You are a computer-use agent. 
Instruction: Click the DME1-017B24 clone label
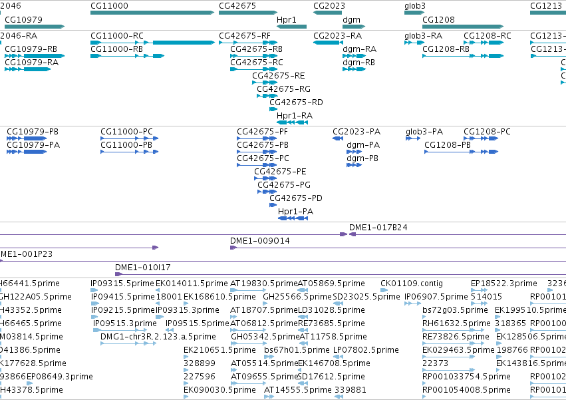[x=378, y=228]
